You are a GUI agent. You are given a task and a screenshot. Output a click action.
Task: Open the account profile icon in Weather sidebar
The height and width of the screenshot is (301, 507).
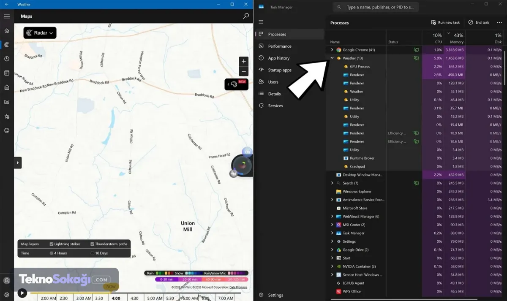(7, 280)
